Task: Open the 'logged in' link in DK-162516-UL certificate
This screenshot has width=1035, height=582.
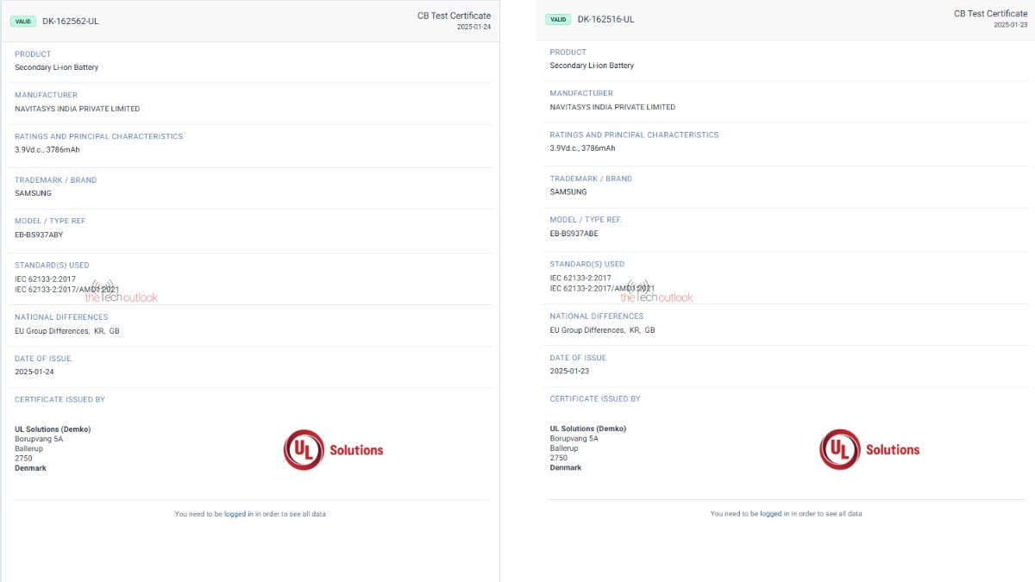Action: coord(775,514)
